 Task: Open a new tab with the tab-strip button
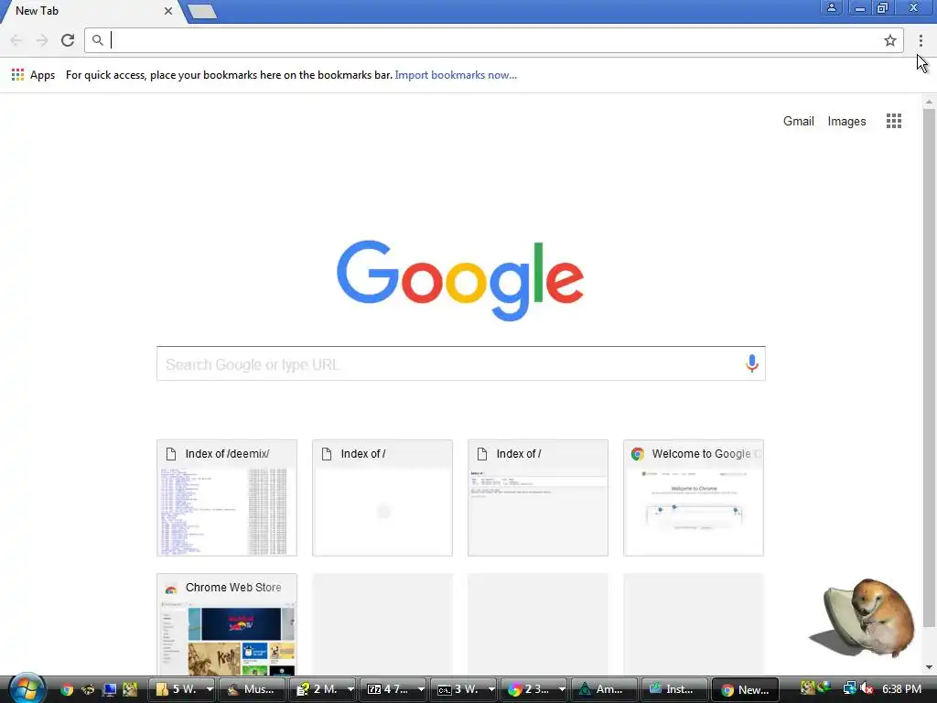202,11
